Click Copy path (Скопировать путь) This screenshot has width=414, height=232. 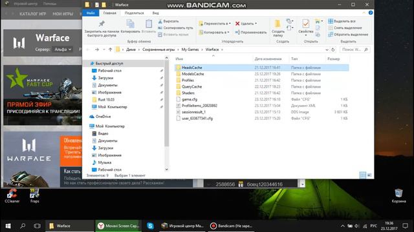[x=175, y=28]
